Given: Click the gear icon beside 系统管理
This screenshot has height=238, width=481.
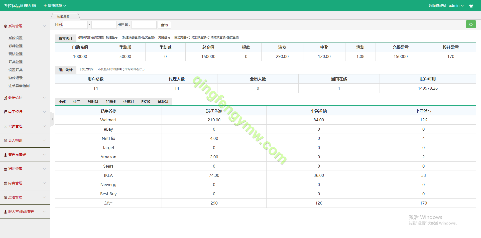Looking at the screenshot, I should click(x=5, y=26).
